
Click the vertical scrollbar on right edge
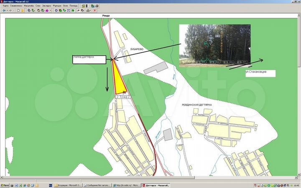coord(298,96)
